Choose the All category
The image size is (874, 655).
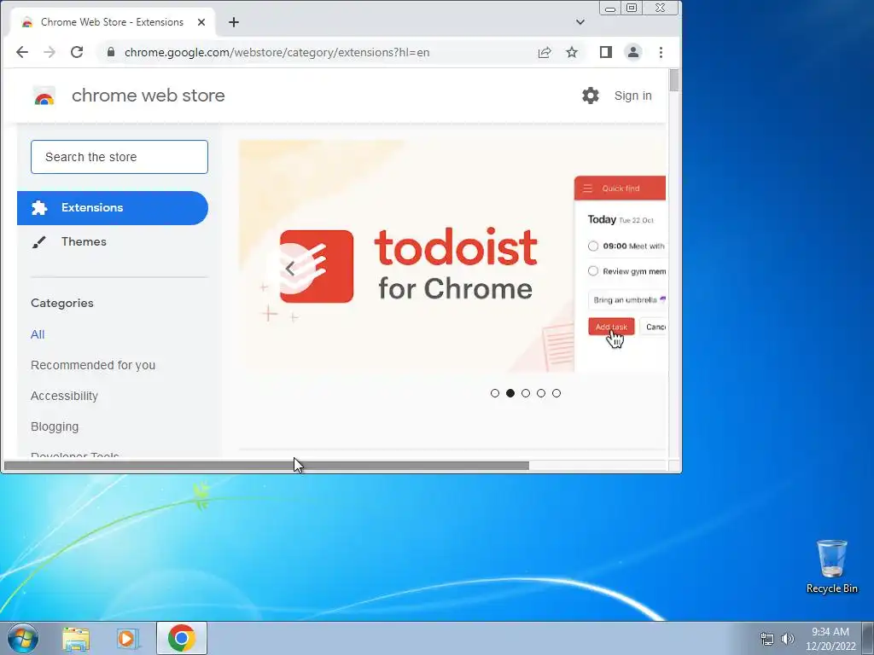point(38,334)
